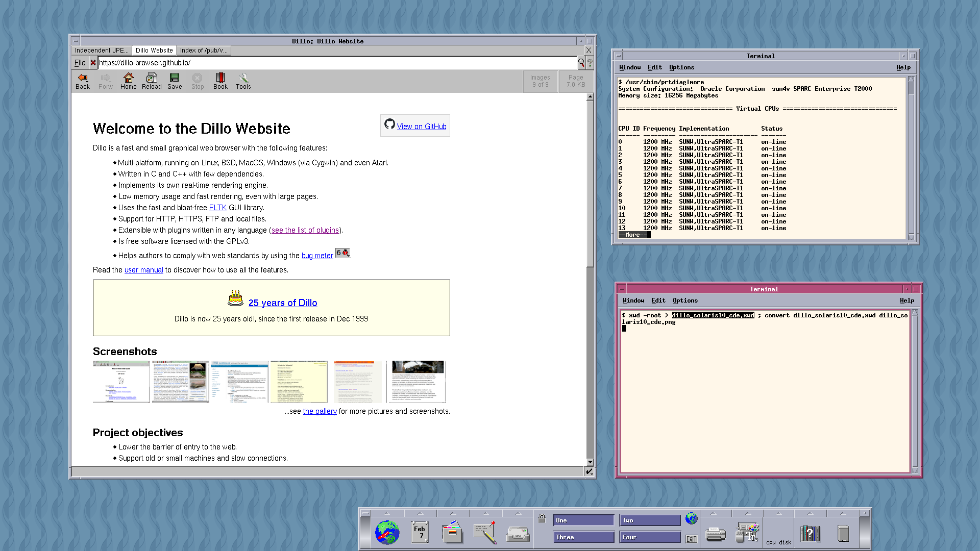Open the user manual link

click(144, 270)
